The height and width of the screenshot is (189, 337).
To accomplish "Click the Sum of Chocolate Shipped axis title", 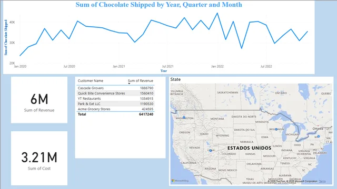I will point(6,37).
